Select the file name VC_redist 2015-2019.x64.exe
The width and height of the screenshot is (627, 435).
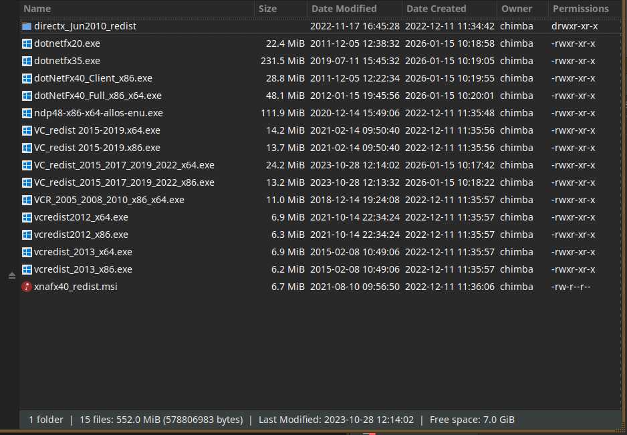pyautogui.click(x=97, y=130)
